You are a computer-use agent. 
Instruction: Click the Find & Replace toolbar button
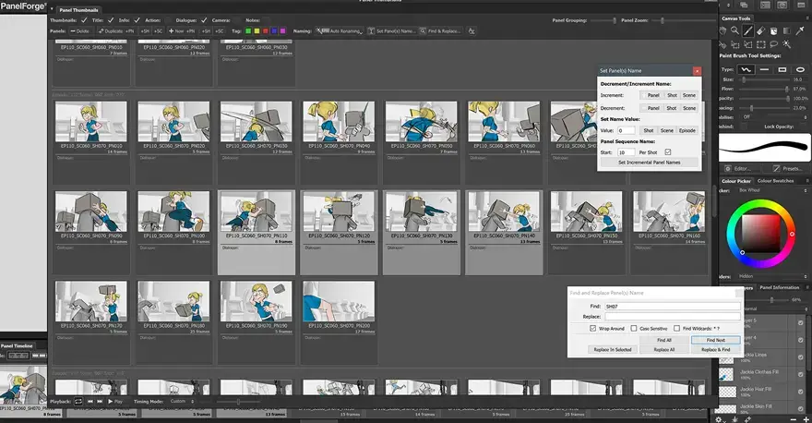pos(440,31)
